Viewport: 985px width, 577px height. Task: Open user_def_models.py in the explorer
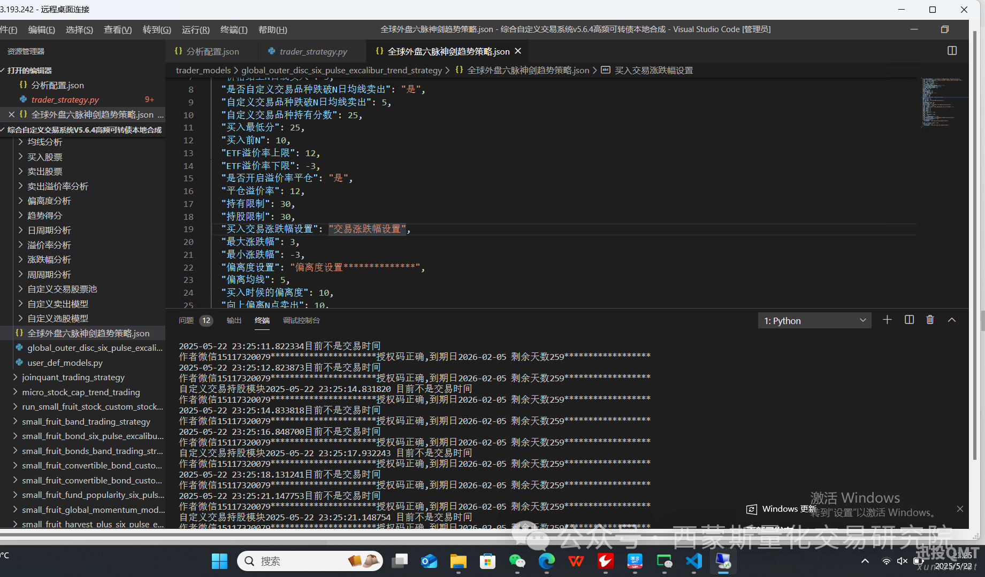tap(65, 363)
